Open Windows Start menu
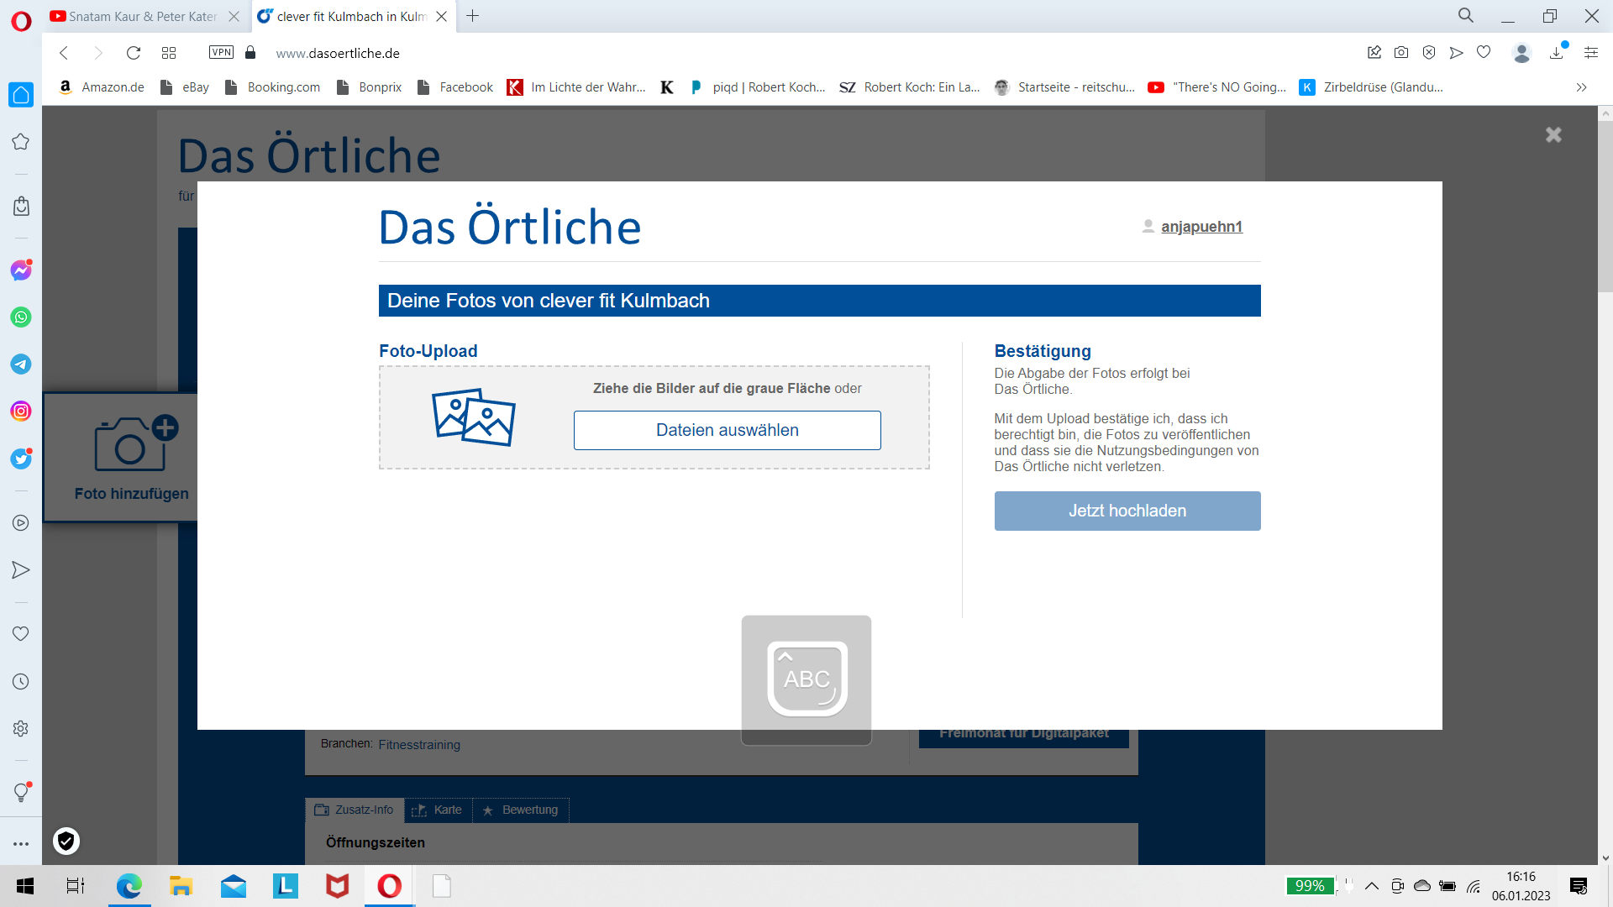Viewport: 1613px width, 907px height. pyautogui.click(x=25, y=886)
